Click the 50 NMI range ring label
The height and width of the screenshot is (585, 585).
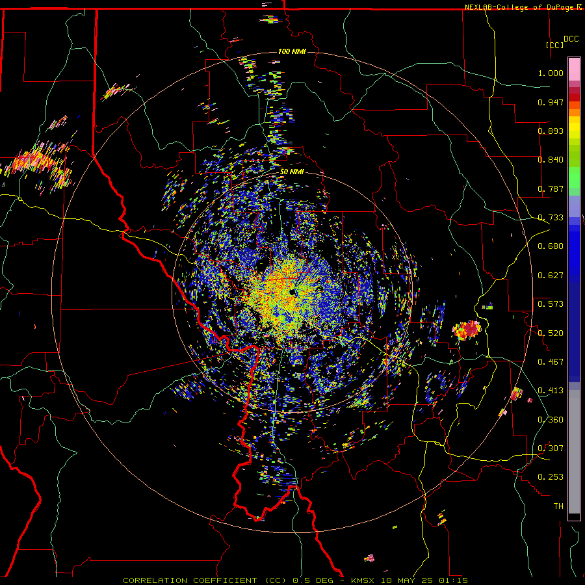[292, 172]
